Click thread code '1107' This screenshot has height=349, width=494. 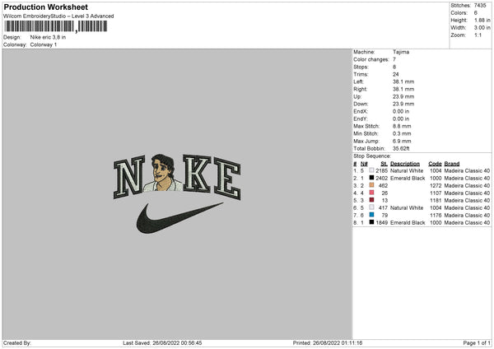point(436,193)
